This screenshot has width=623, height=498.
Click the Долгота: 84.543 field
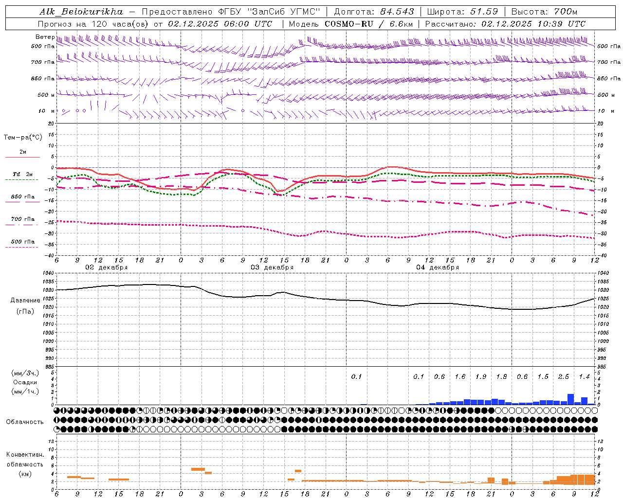374,12
